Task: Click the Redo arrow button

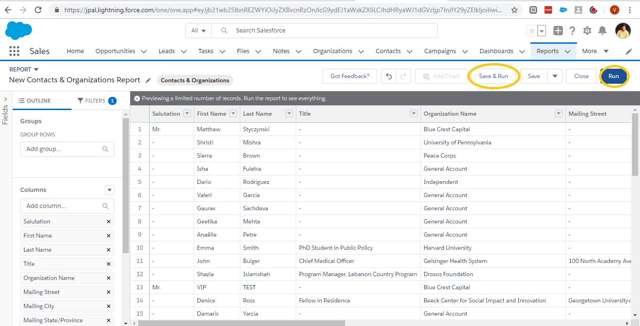Action: 403,76
